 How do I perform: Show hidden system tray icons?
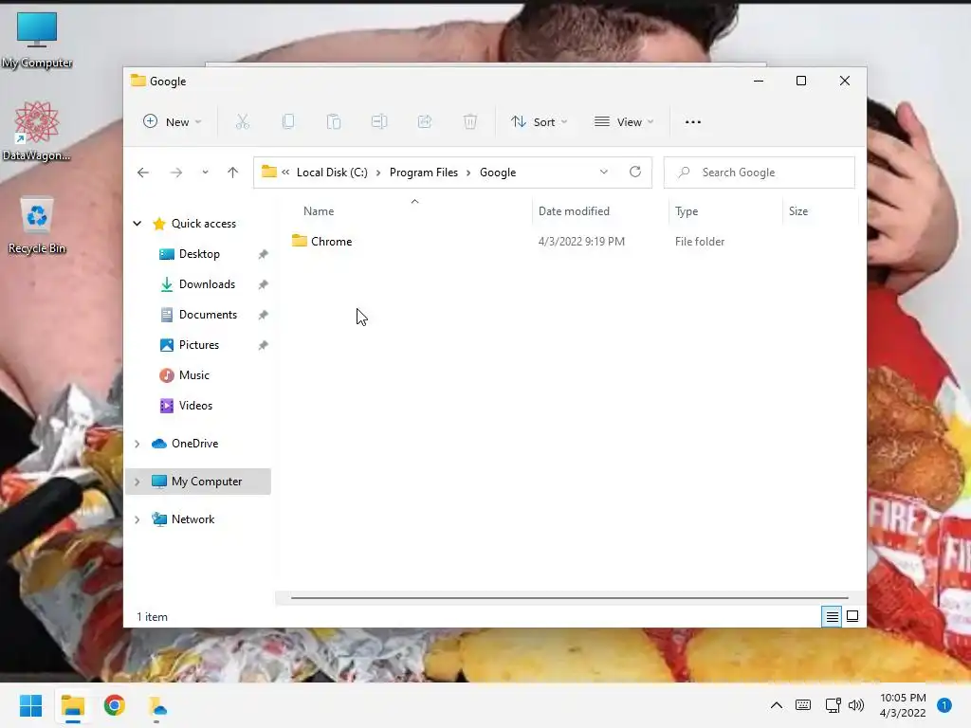click(x=776, y=705)
